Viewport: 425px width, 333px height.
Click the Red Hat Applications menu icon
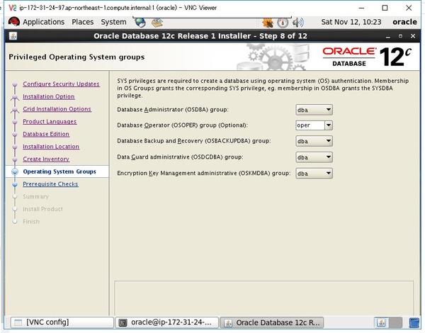click(x=14, y=22)
